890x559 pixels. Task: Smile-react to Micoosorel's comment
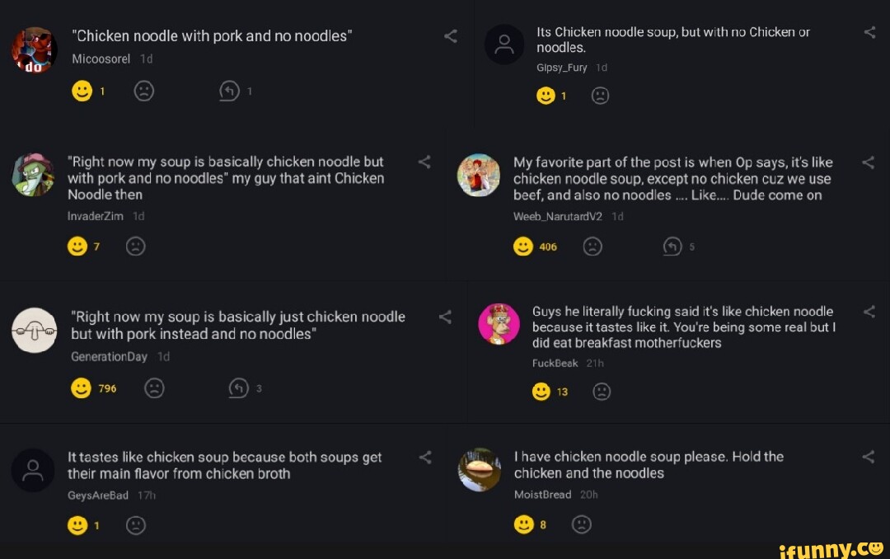coord(82,91)
